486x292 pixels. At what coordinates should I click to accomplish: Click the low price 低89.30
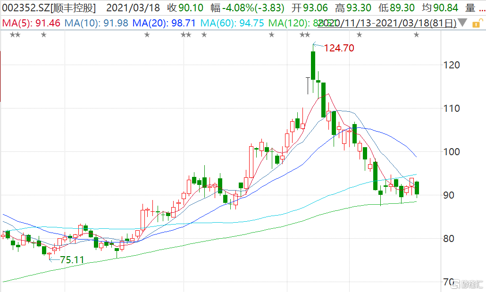[396, 8]
